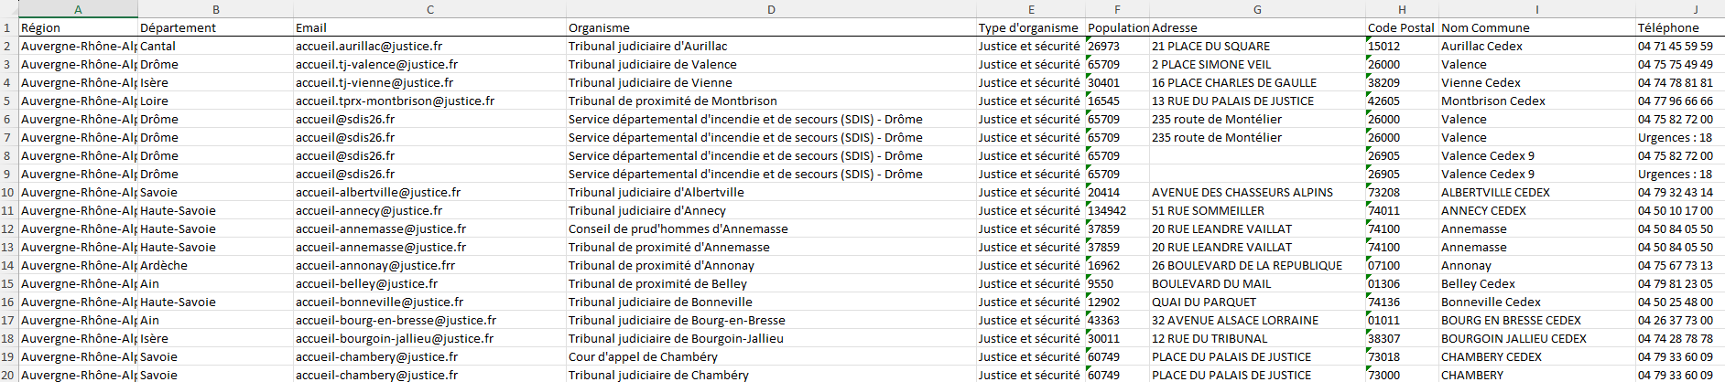Image resolution: width=1725 pixels, height=382 pixels.
Task: Click the 'Code Postal' header cell
Action: (x=1402, y=27)
